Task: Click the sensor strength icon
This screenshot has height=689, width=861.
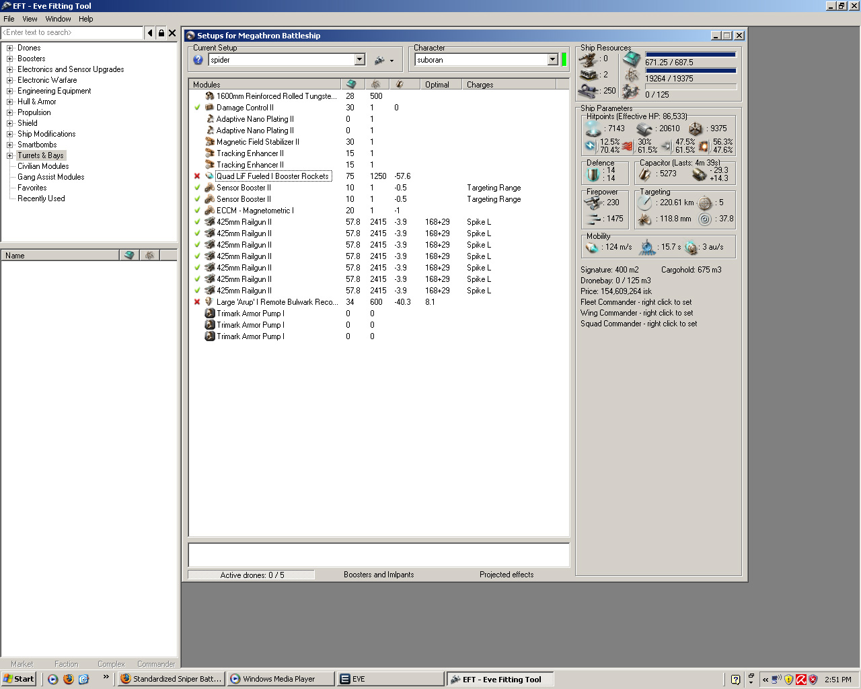Action: tap(705, 219)
